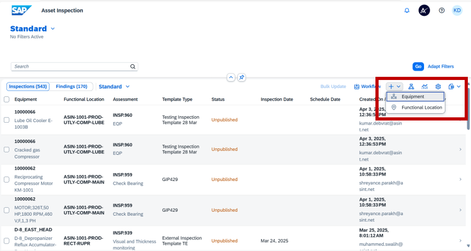471x251 pixels.
Task: Click the search magnifier icon
Action: tap(133, 66)
